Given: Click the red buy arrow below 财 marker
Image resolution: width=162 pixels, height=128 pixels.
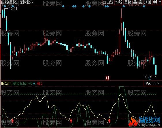Looking at the screenshot, I should tap(109, 121).
